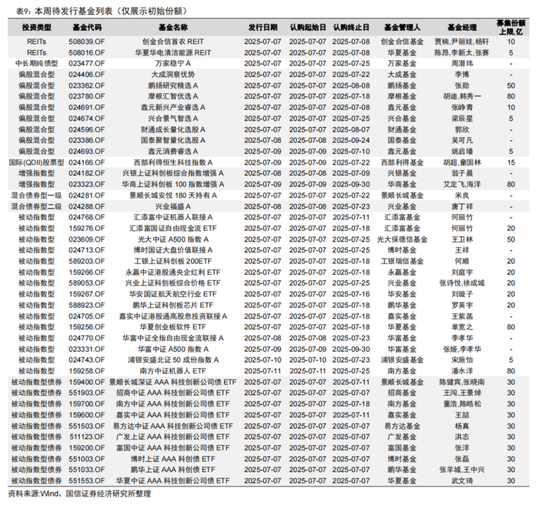This screenshot has height=505, width=539.
Task: Click the 投资类型 column header
Action: (x=36, y=27)
